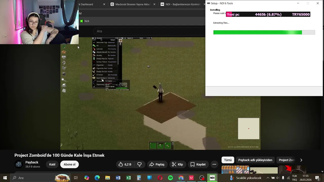
Task: Show more chips with the right chevron
Action: tap(301, 160)
